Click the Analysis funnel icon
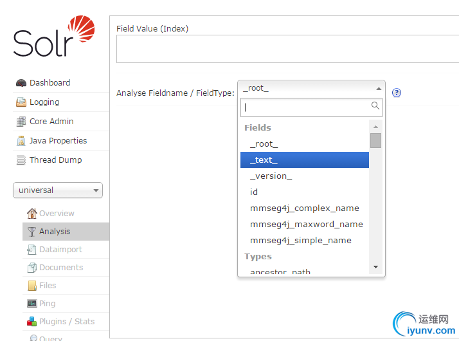The image size is (459, 341). coord(32,232)
